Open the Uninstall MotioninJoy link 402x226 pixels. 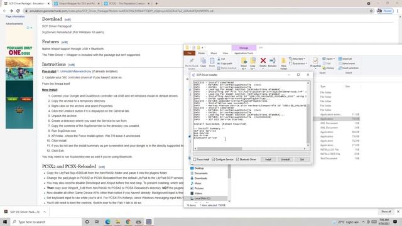click(x=76, y=72)
